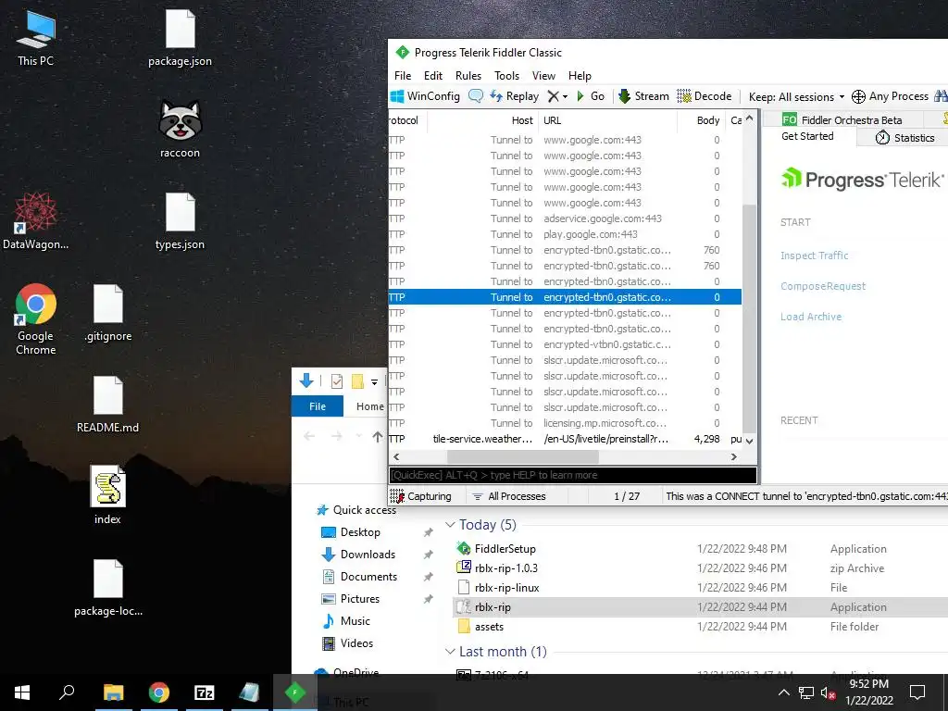The height and width of the screenshot is (711, 948).
Task: Open Documents in the navigation pane
Action: click(358, 577)
